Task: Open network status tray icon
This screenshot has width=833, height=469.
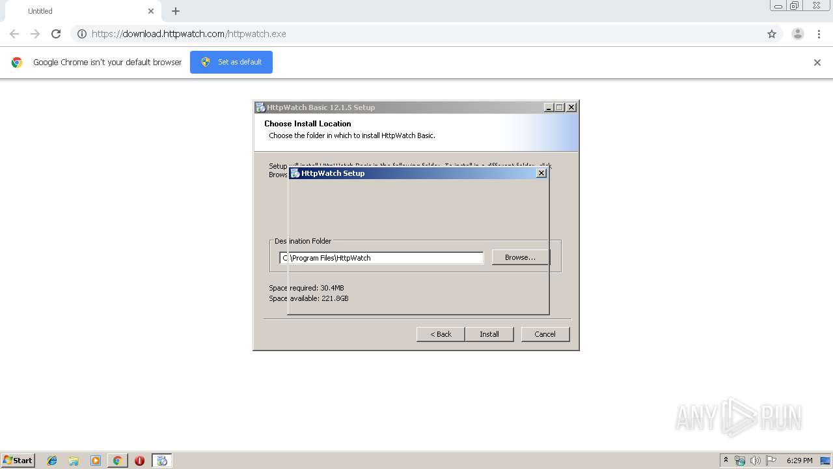Action: point(740,461)
